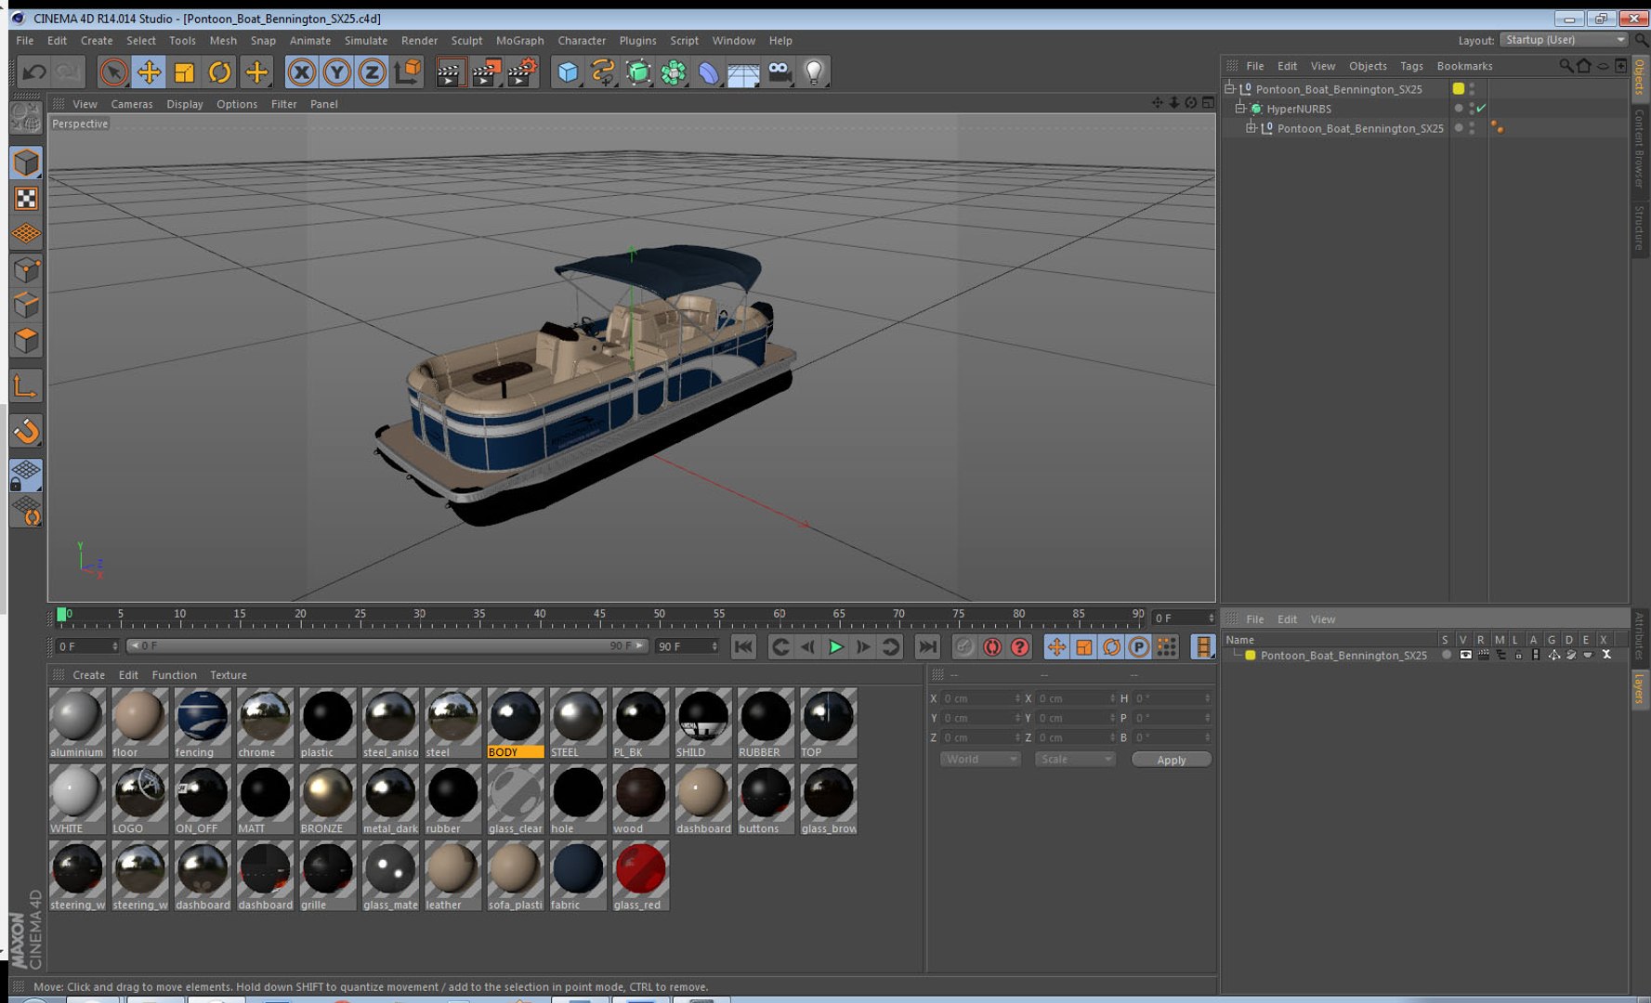Viewport: 1651px width, 1003px height.
Task: Activate the Scale tool
Action: click(x=184, y=72)
